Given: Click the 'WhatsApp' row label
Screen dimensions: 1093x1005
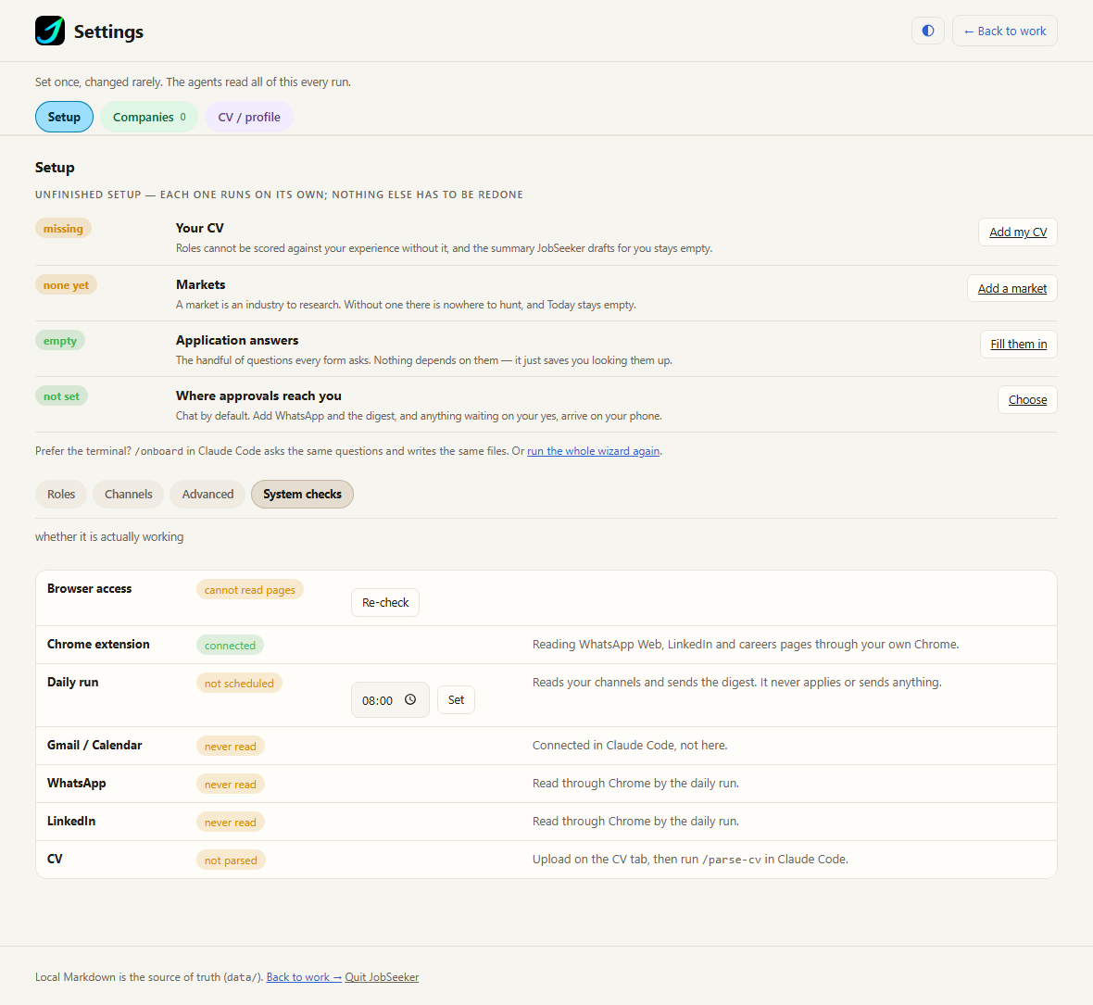Looking at the screenshot, I should 77,784.
